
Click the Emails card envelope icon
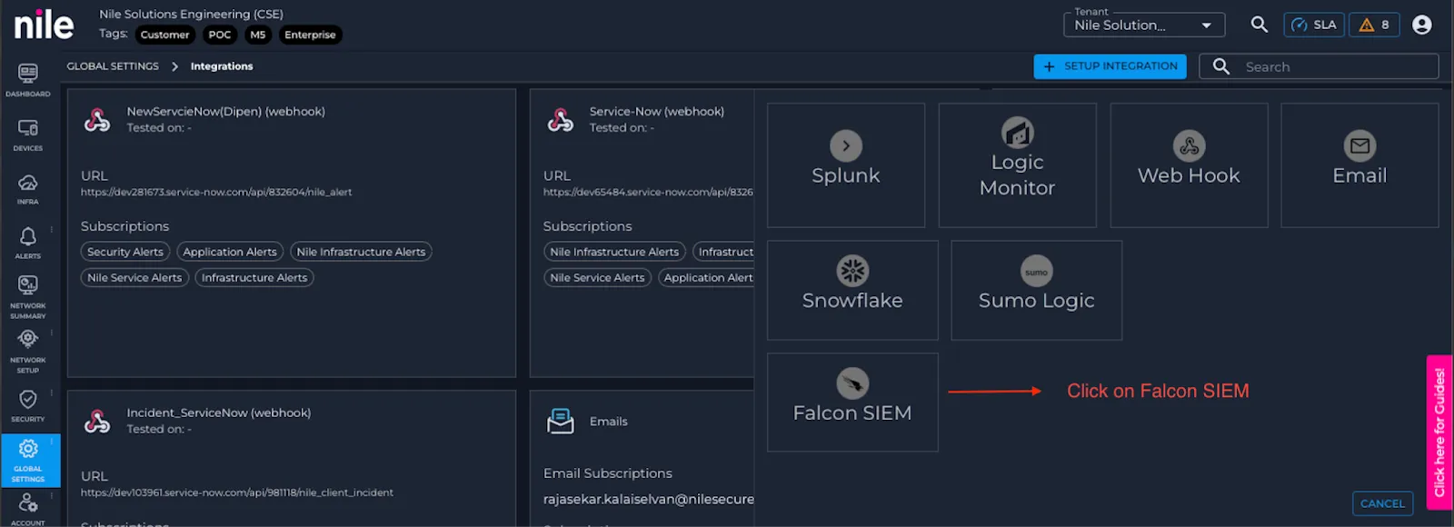tap(561, 421)
